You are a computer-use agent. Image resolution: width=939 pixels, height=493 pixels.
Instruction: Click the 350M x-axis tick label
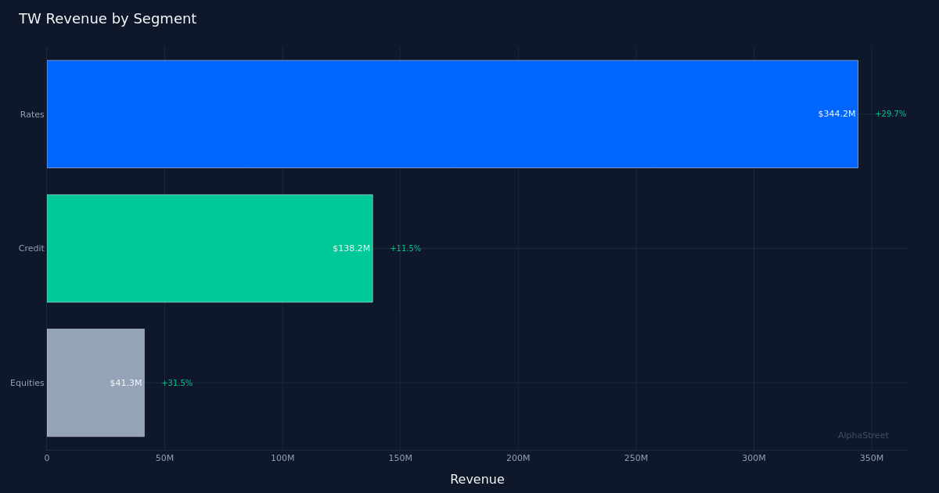pos(871,459)
